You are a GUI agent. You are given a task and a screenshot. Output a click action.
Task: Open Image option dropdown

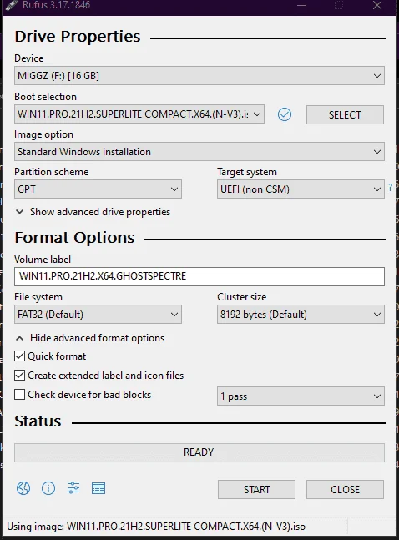pos(199,152)
